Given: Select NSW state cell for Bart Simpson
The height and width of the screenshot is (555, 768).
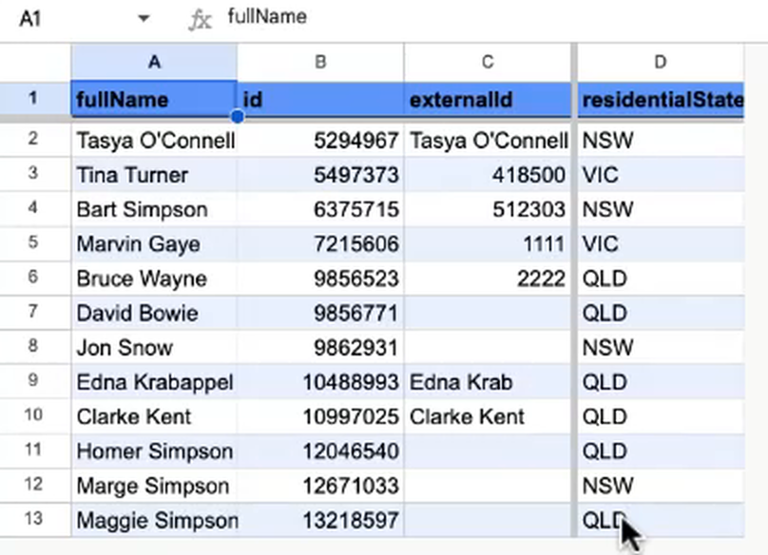Looking at the screenshot, I should coord(661,210).
